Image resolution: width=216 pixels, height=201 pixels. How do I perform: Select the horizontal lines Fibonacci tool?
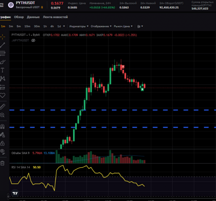click(3, 53)
